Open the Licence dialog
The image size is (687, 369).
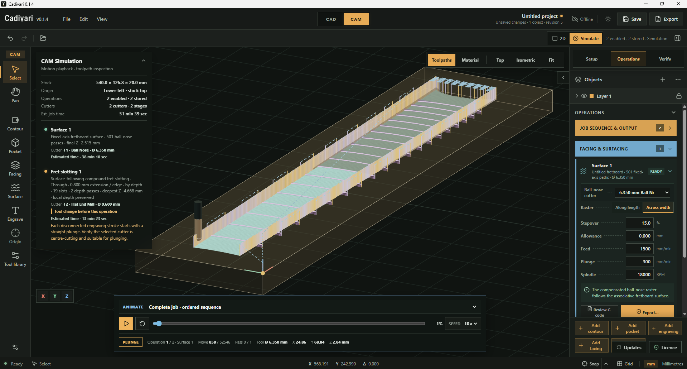(x=665, y=348)
